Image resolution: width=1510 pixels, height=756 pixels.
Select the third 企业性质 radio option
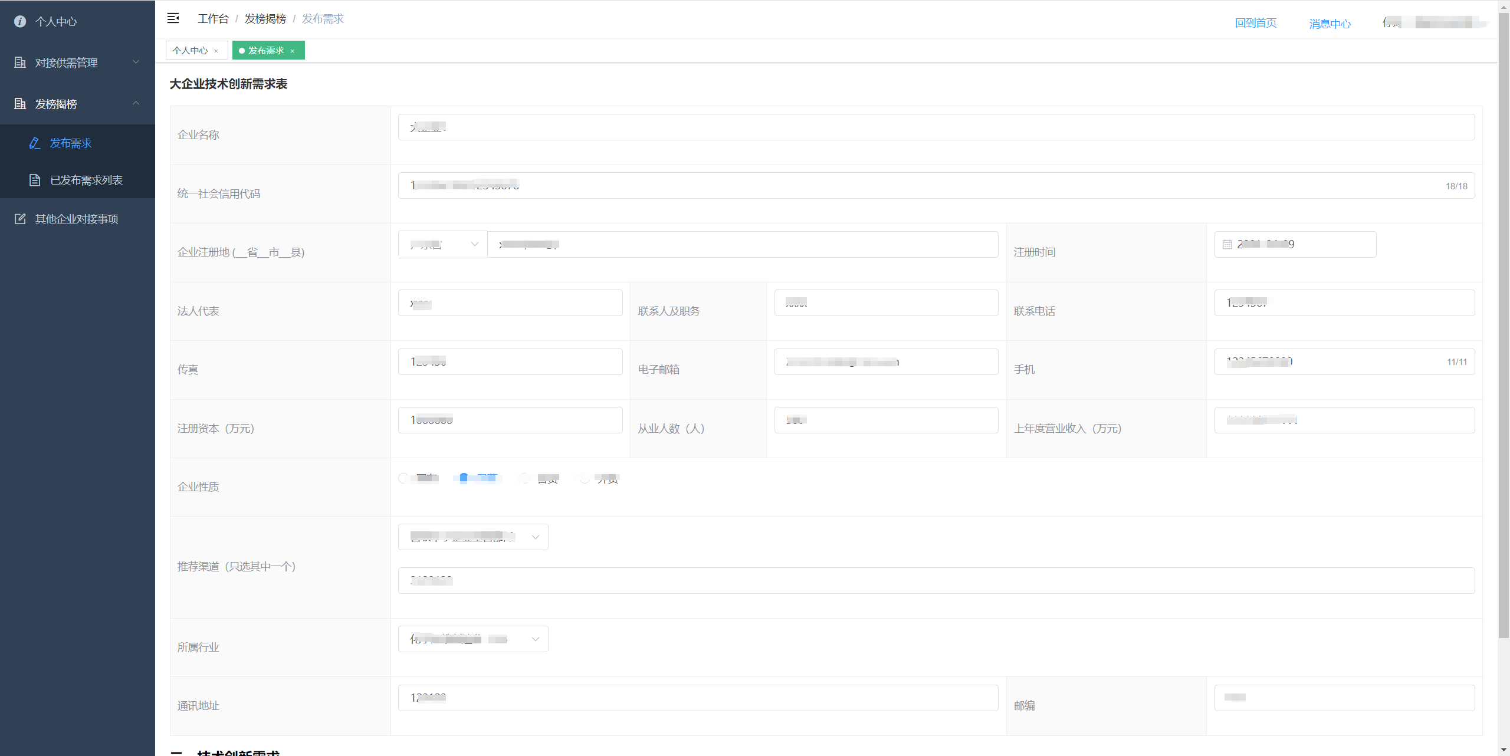coord(524,478)
